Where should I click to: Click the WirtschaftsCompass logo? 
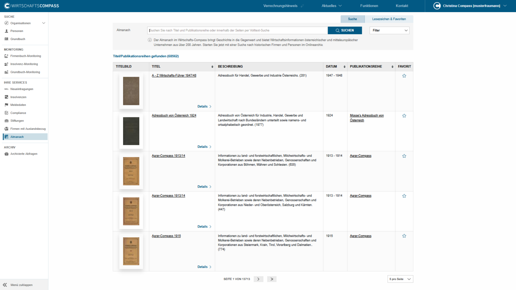point(31,6)
